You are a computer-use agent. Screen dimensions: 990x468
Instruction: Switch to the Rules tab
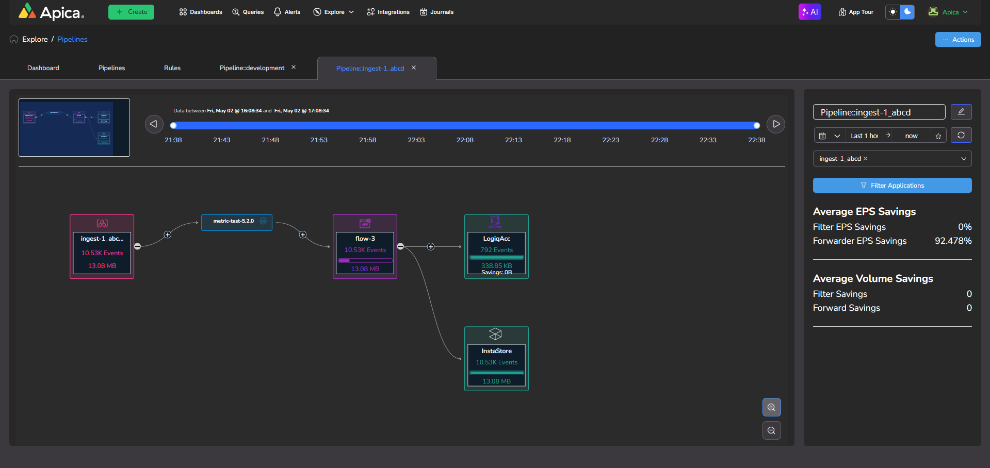(x=172, y=68)
